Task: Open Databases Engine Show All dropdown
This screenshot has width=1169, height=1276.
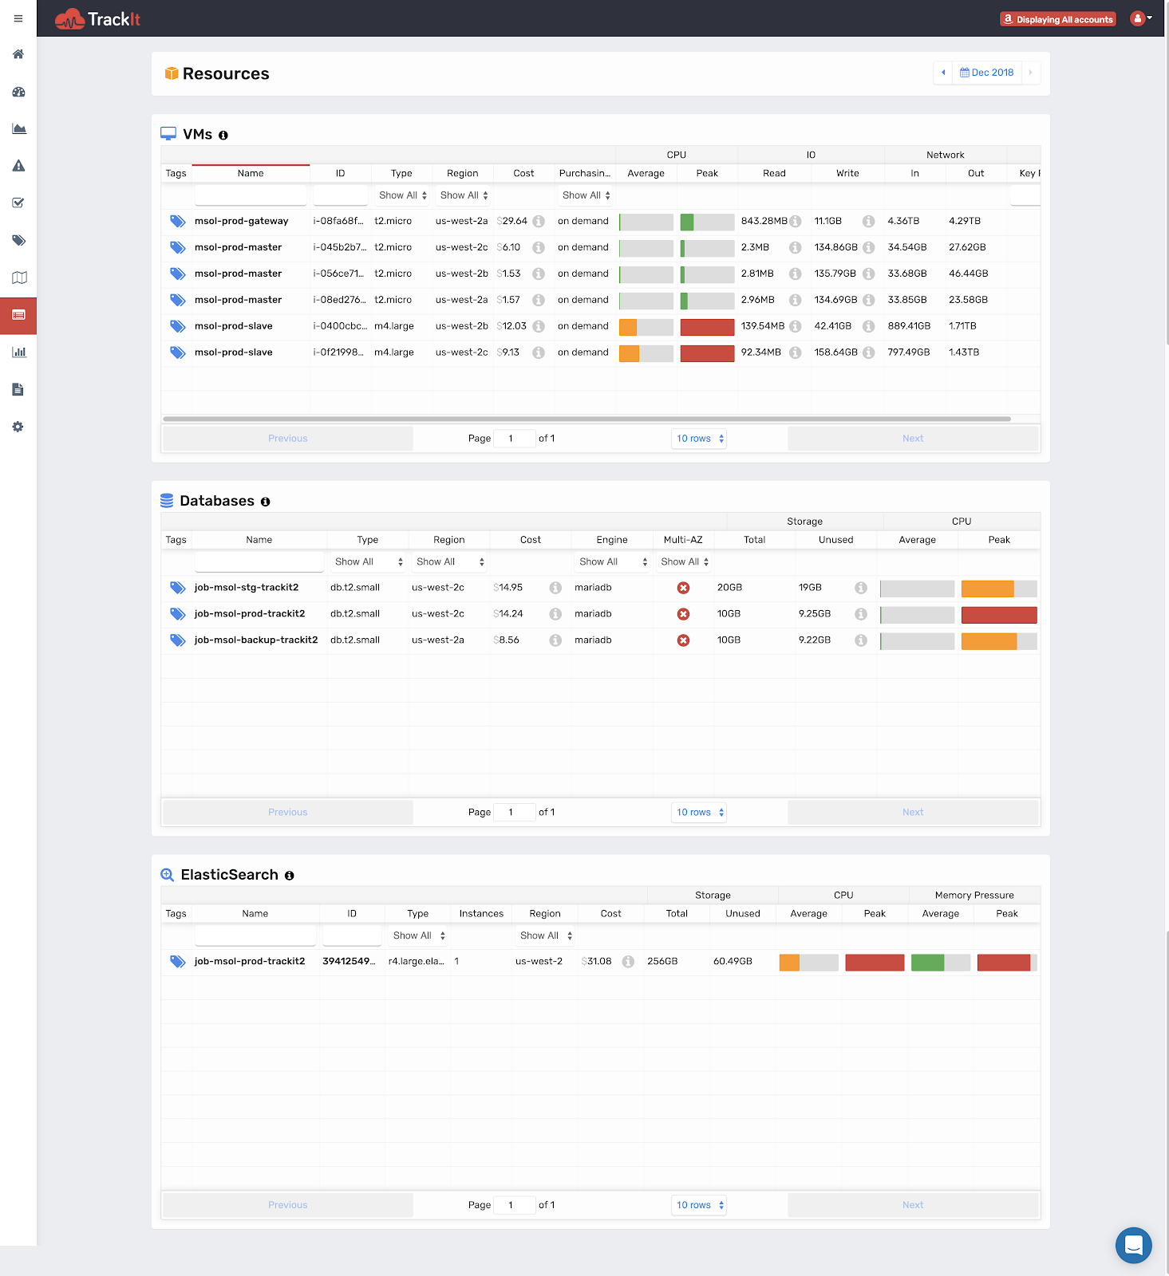Action: 613,562
